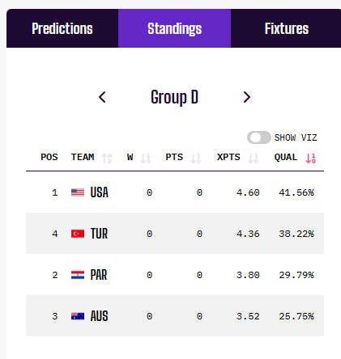Toggle the SHOW VIZ switch
Screen dimensions: 341x359
coord(259,137)
